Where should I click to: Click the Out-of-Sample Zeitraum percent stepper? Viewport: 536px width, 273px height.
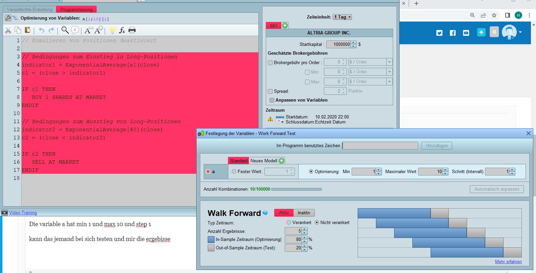[x=305, y=248]
